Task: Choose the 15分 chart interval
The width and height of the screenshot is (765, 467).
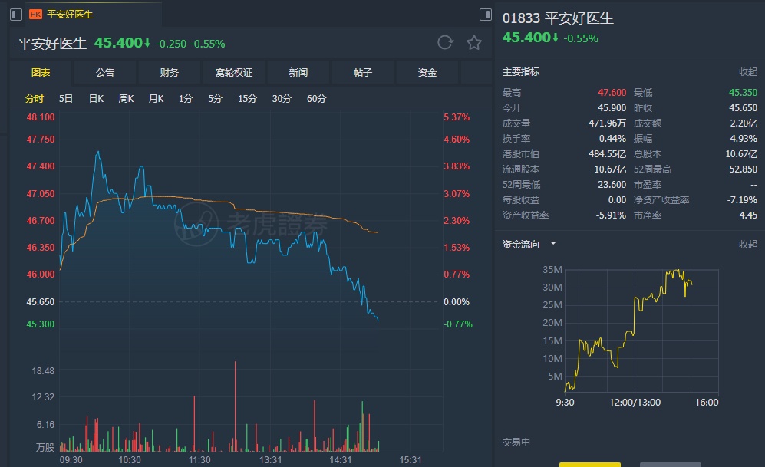Action: coord(247,99)
